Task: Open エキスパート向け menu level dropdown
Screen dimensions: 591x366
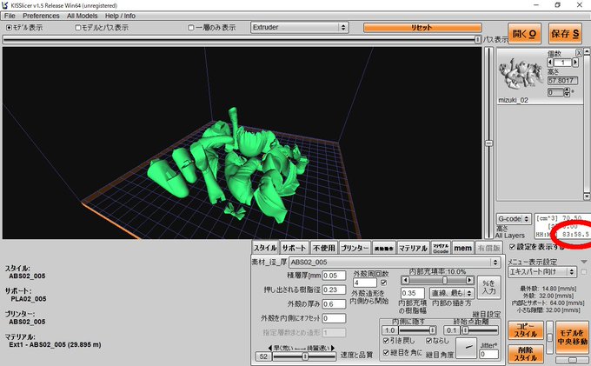Action: 542,272
